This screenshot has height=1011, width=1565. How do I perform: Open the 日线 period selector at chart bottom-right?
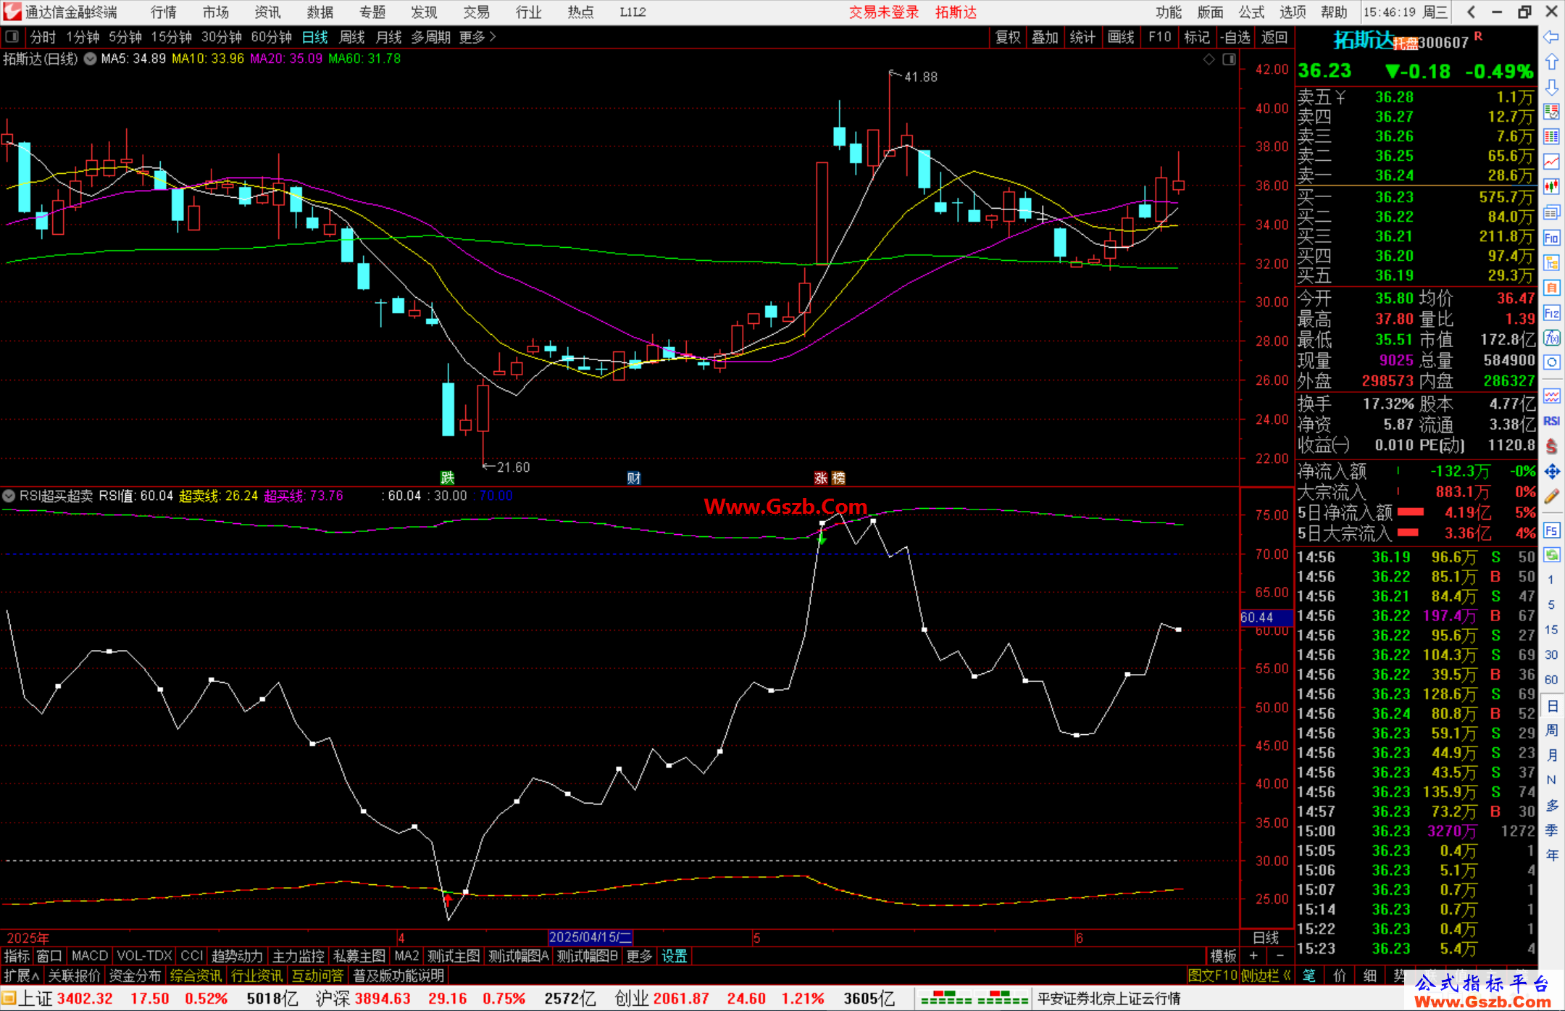(x=1266, y=938)
